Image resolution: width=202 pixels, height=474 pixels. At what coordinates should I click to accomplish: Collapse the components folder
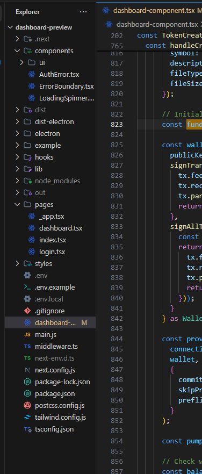18,51
